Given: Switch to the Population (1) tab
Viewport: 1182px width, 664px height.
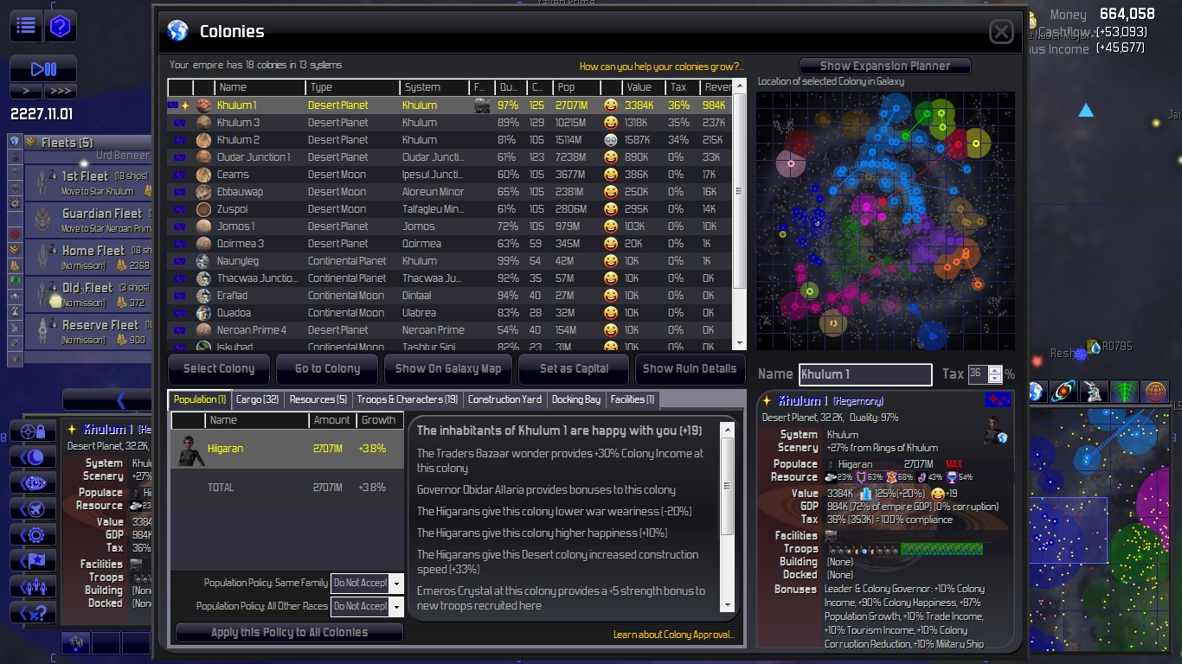Looking at the screenshot, I should click(200, 399).
